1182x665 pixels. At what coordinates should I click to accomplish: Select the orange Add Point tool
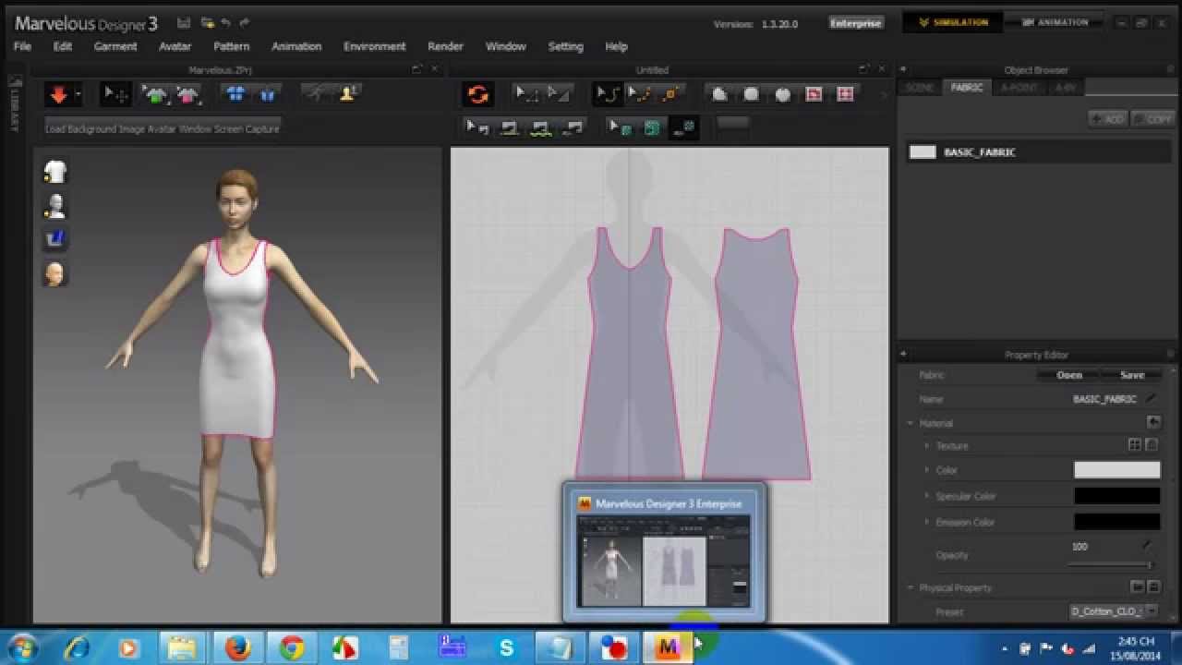[x=671, y=93]
